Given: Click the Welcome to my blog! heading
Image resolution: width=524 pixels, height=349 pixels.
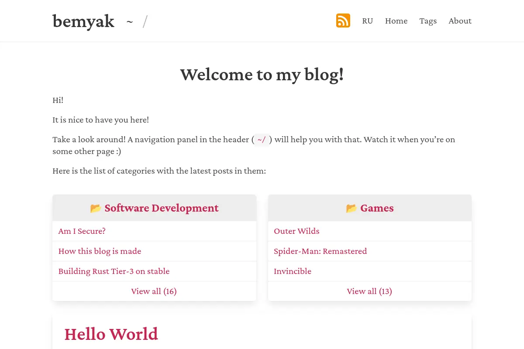Looking at the screenshot, I should 262,75.
